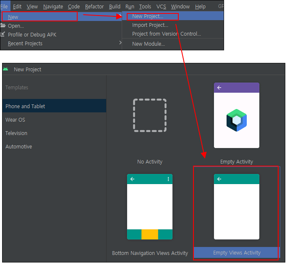Viewport: 287px width, 265px height.
Task: Open the Edit menu
Action: (17, 7)
